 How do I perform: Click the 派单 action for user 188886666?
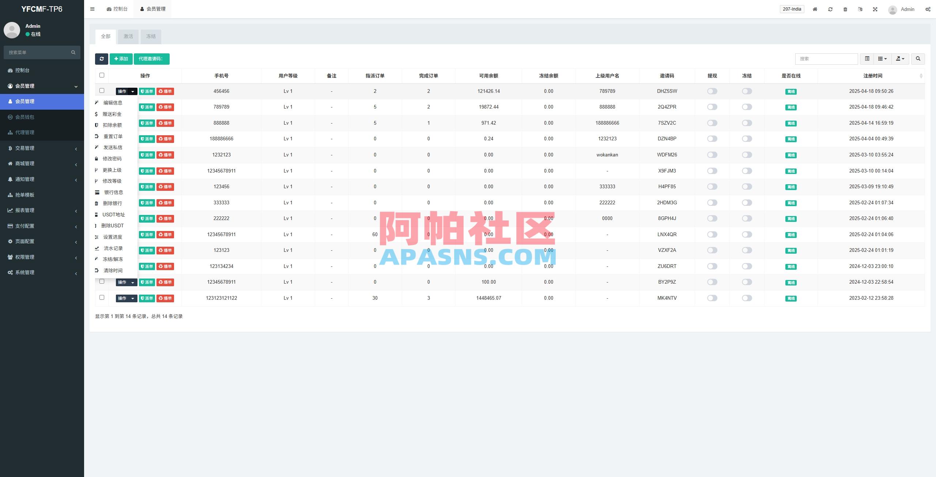147,139
